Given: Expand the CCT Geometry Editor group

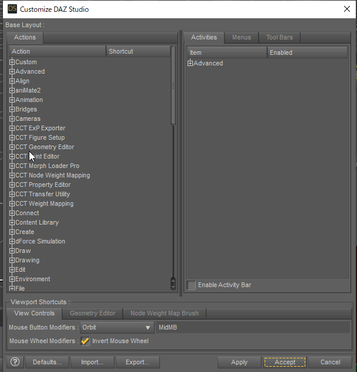Looking at the screenshot, I should point(12,147).
